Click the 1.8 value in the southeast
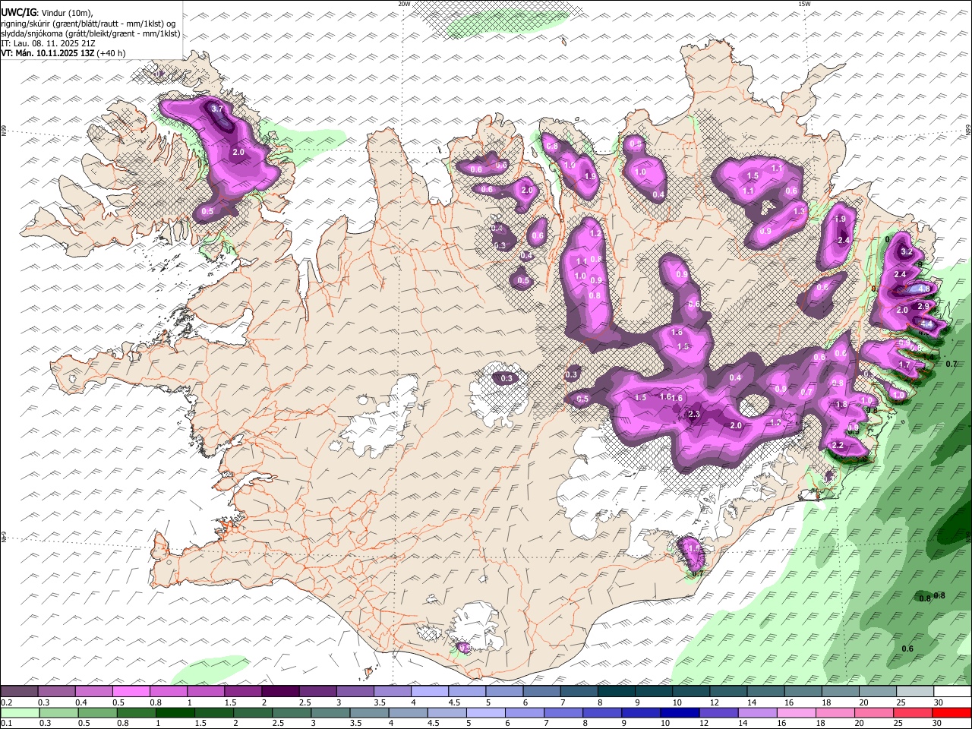972x729 pixels. point(841,405)
